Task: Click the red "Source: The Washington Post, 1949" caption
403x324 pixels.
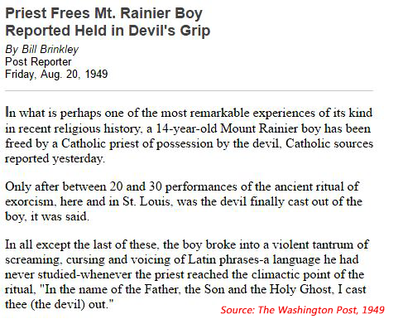Action: click(302, 310)
